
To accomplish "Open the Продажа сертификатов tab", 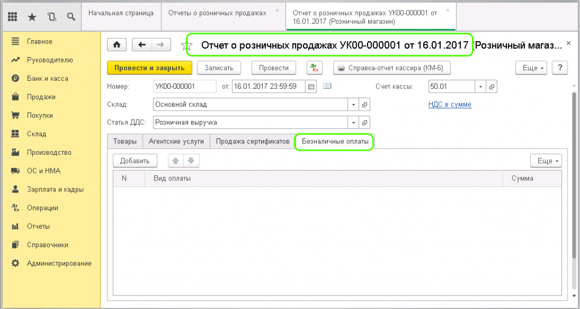I will pos(252,141).
